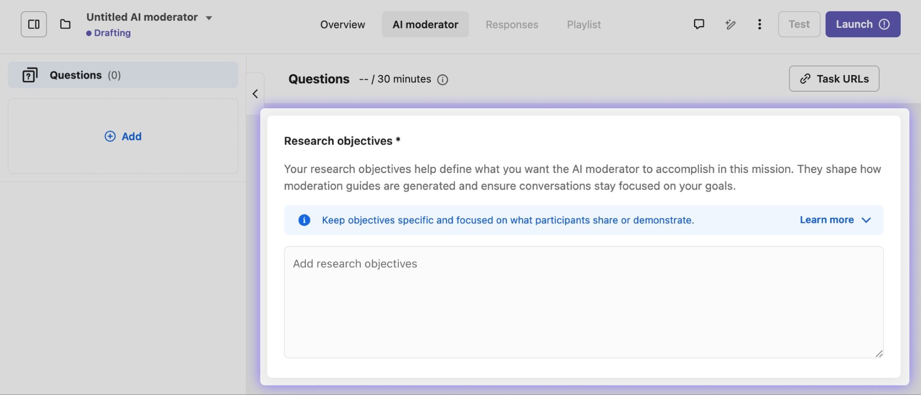
Task: Focus the Add research objectives text area
Action: 583,302
